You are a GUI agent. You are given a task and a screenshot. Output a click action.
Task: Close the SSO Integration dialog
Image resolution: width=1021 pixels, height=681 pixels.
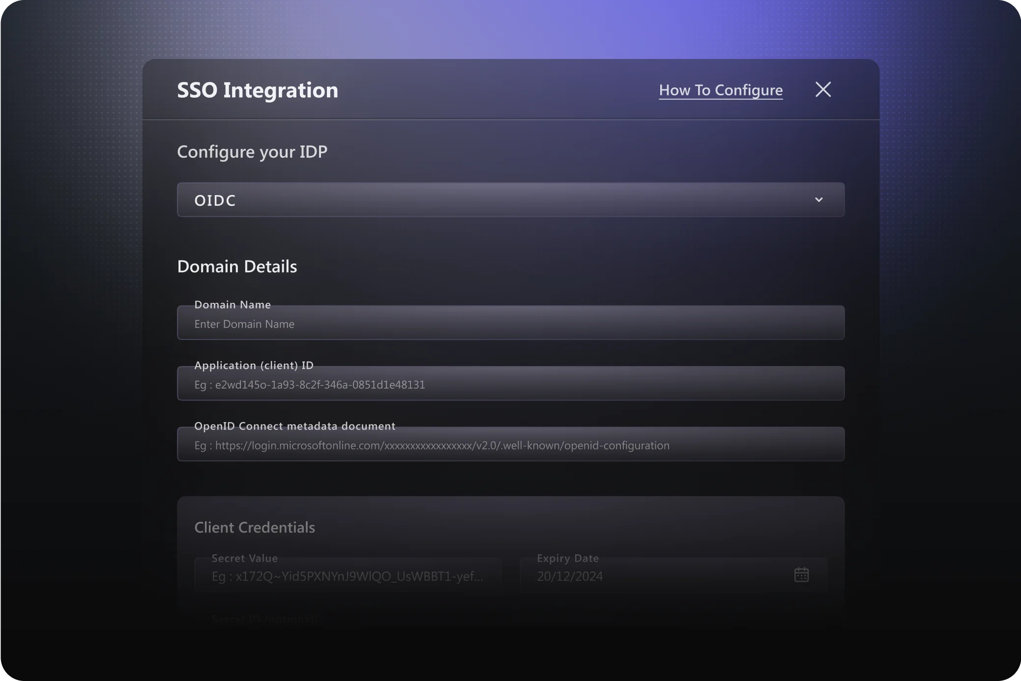(x=822, y=89)
